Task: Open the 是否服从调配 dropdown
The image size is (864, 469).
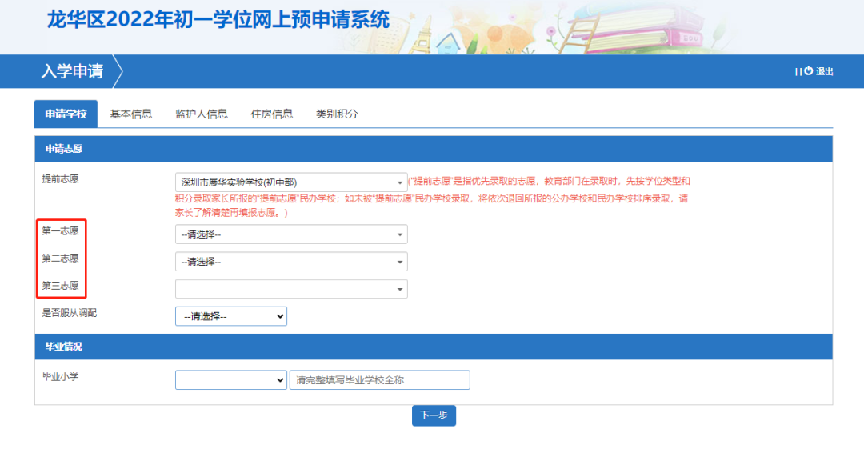Action: click(x=230, y=315)
